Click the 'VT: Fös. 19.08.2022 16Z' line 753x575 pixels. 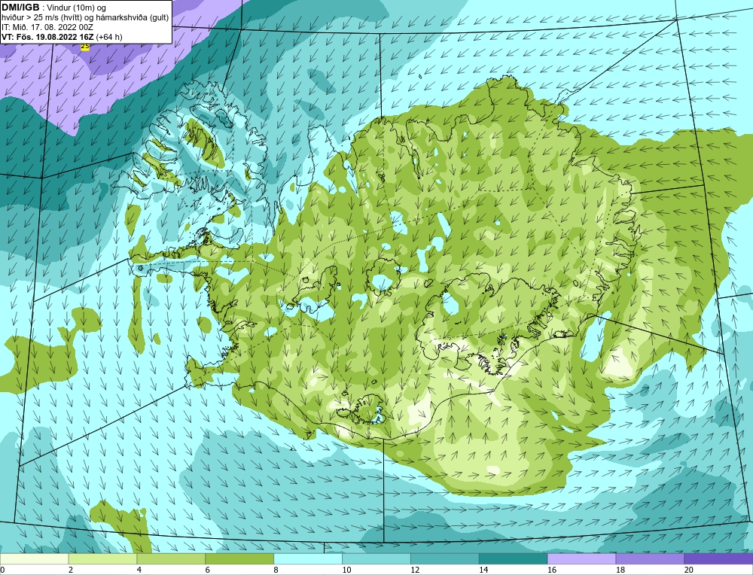pos(47,37)
